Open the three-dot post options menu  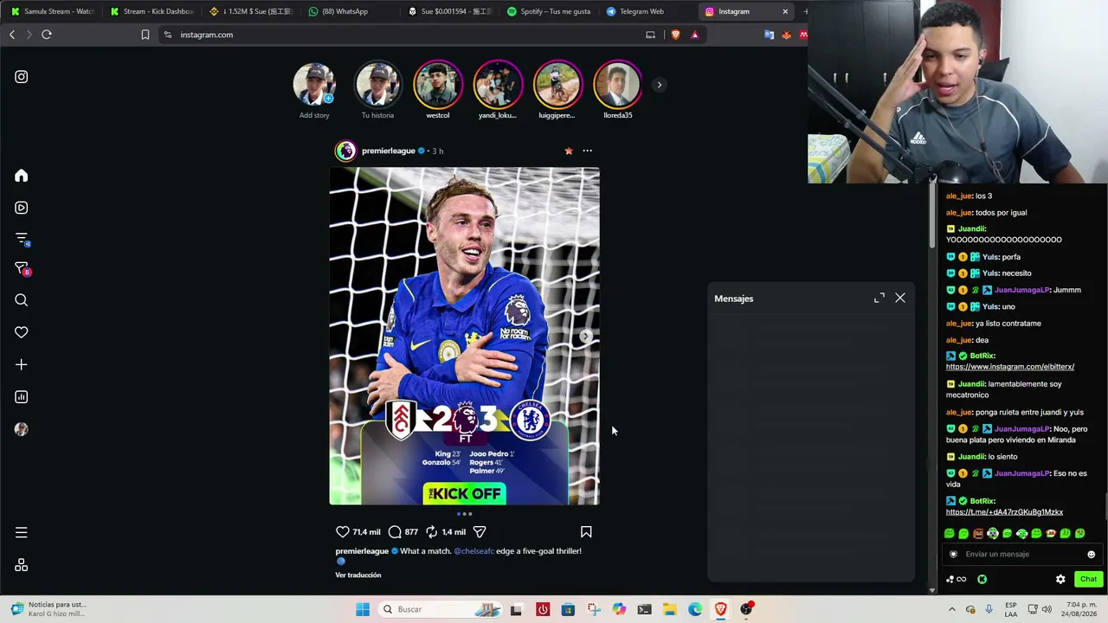click(x=587, y=151)
